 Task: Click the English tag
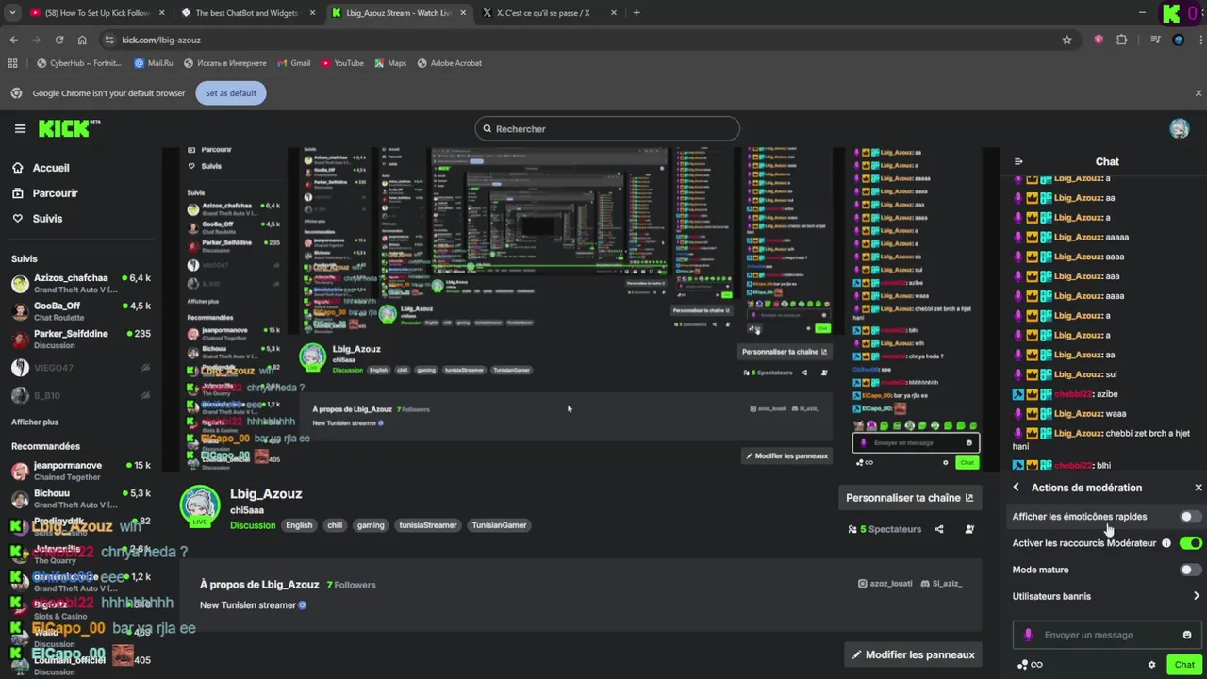(299, 525)
